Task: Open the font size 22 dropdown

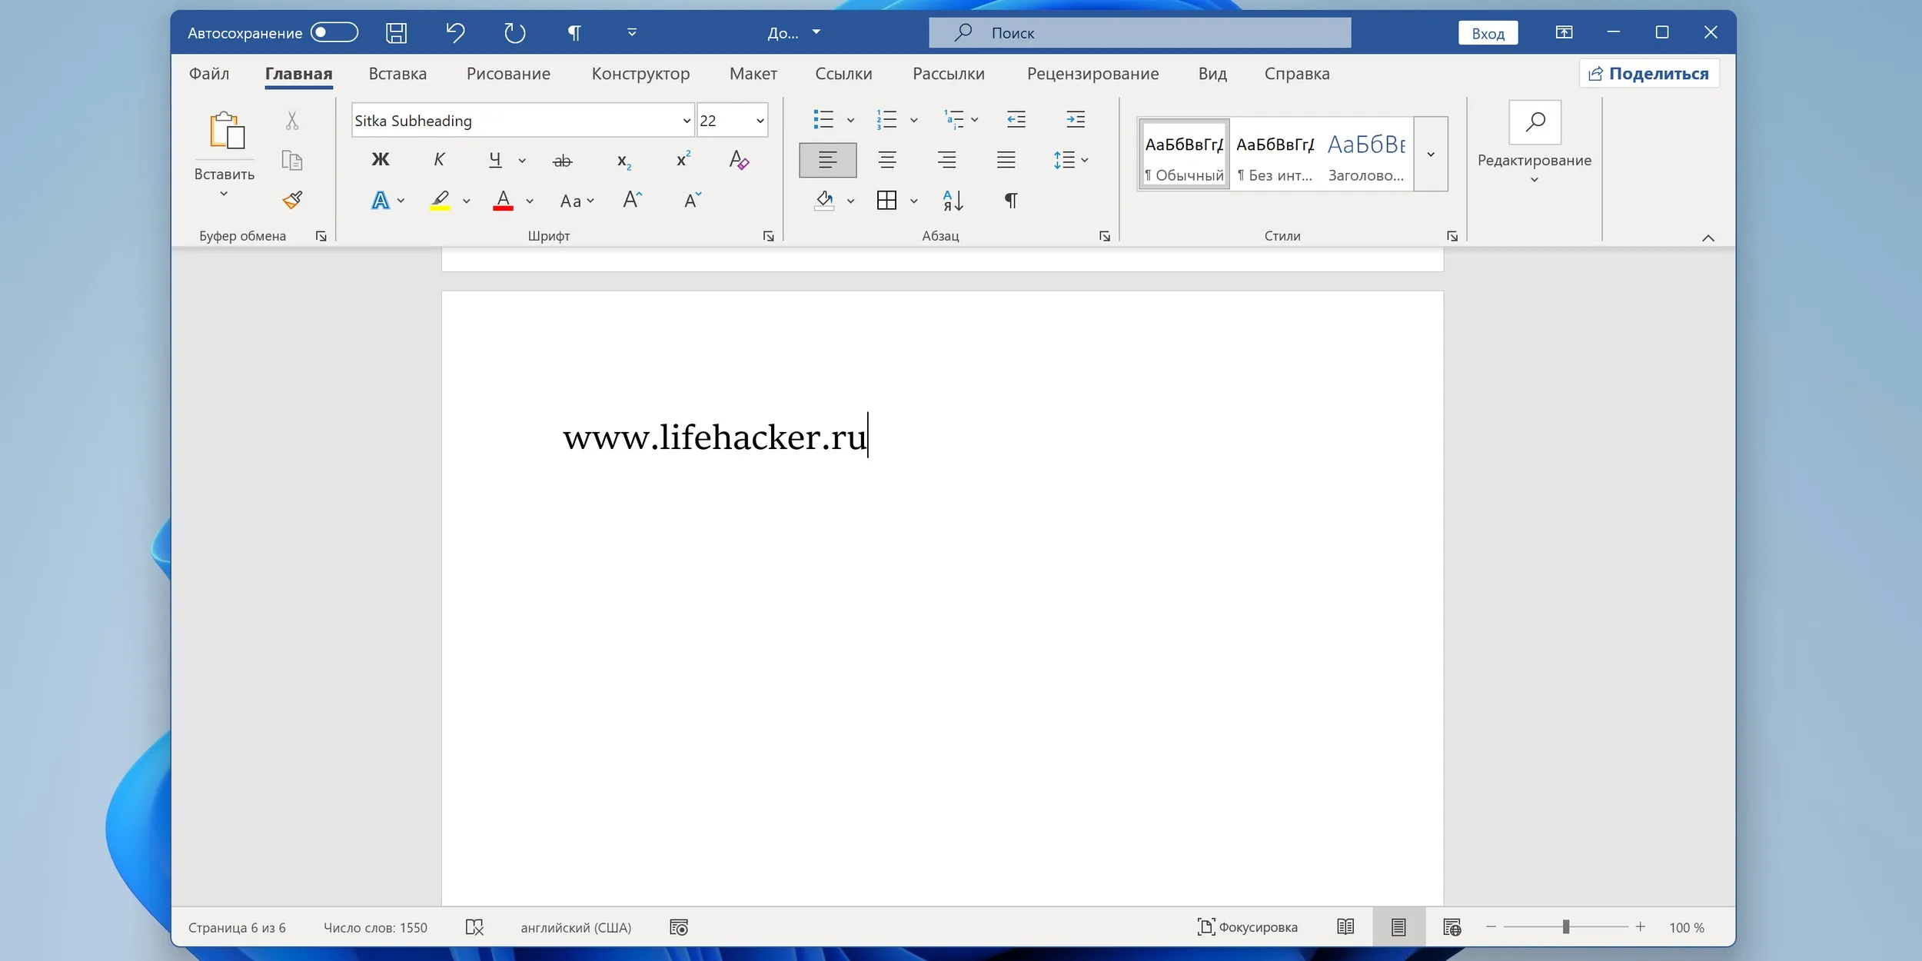Action: click(x=760, y=121)
